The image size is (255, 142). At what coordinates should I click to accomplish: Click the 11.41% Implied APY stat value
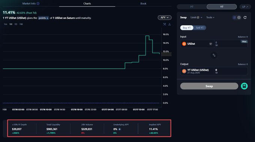153,129
